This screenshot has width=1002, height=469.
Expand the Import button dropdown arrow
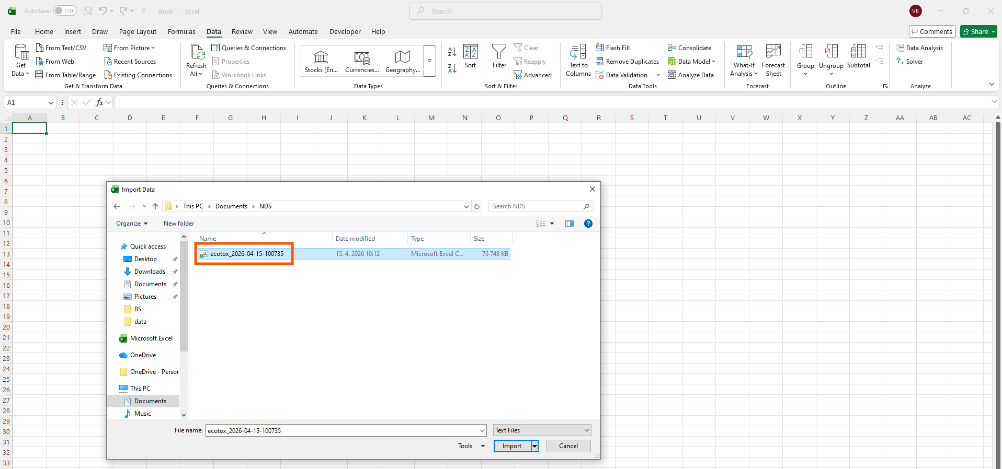(534, 446)
